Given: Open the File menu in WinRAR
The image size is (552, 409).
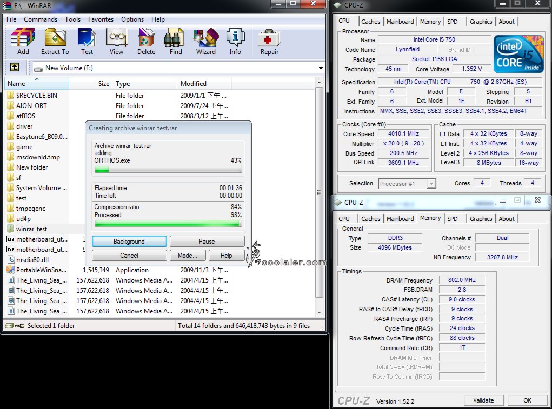Looking at the screenshot, I should [x=11, y=19].
